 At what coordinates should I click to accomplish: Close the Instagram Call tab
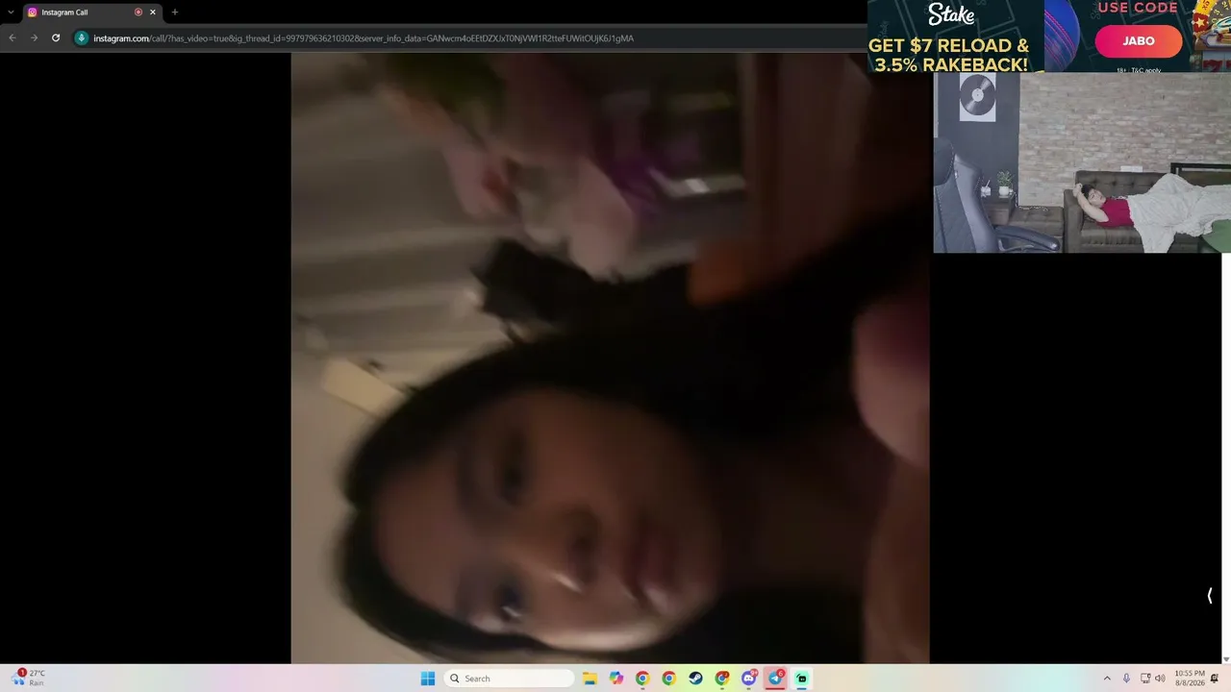pyautogui.click(x=152, y=12)
